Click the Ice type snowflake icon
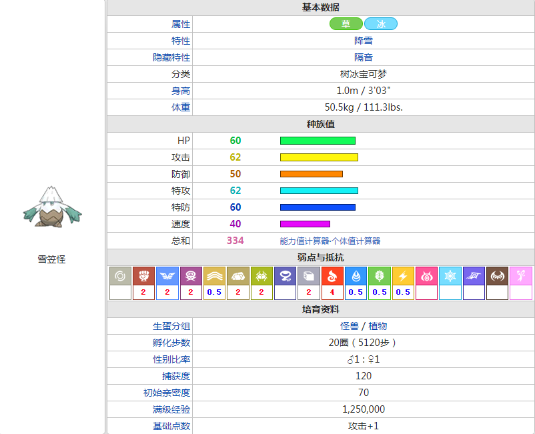 tap(450, 276)
